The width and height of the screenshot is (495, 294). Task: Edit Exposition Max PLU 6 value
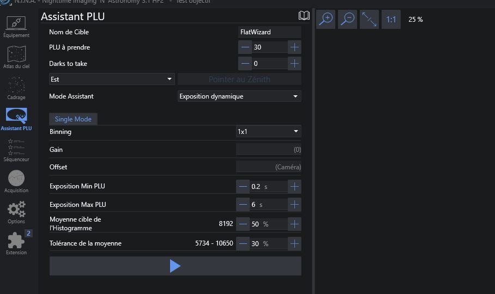pyautogui.click(x=268, y=205)
